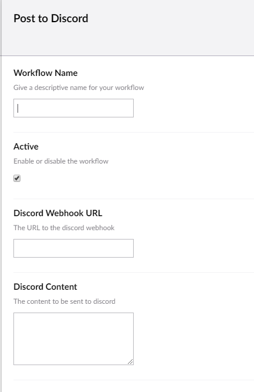Click 'The content to be sent to discord' hint
This screenshot has width=254, height=392.
tap(64, 301)
